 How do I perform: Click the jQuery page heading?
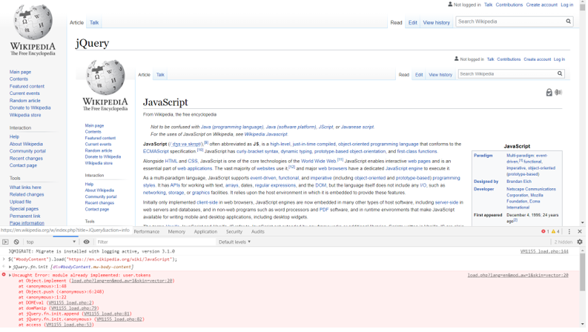click(93, 44)
